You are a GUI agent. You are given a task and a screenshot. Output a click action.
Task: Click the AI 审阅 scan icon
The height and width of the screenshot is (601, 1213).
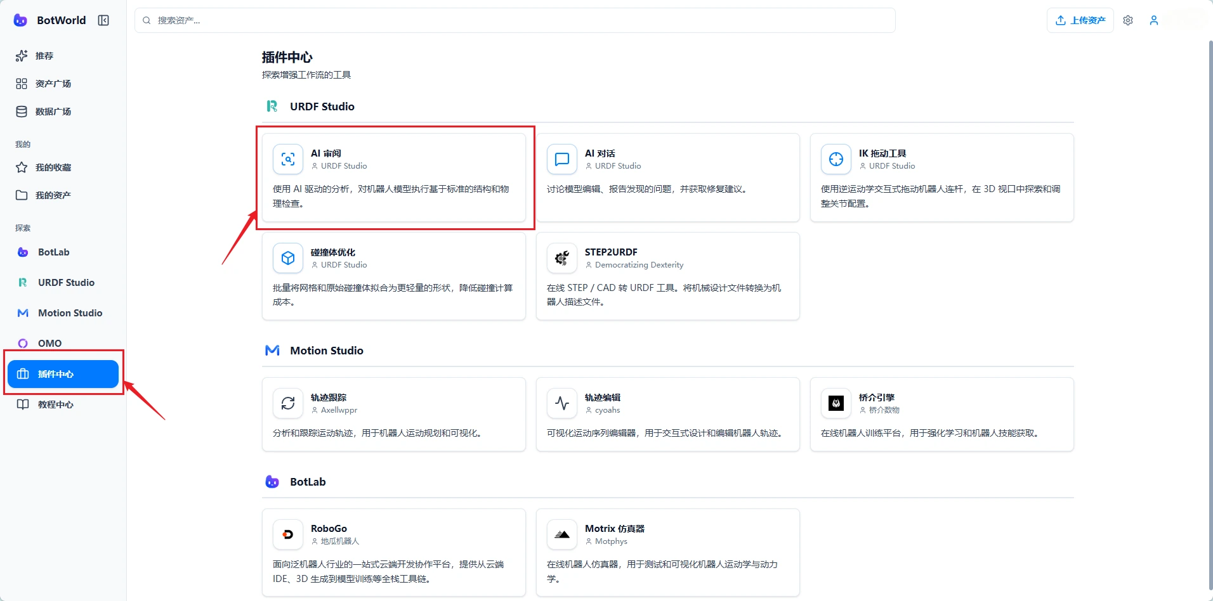(x=288, y=159)
